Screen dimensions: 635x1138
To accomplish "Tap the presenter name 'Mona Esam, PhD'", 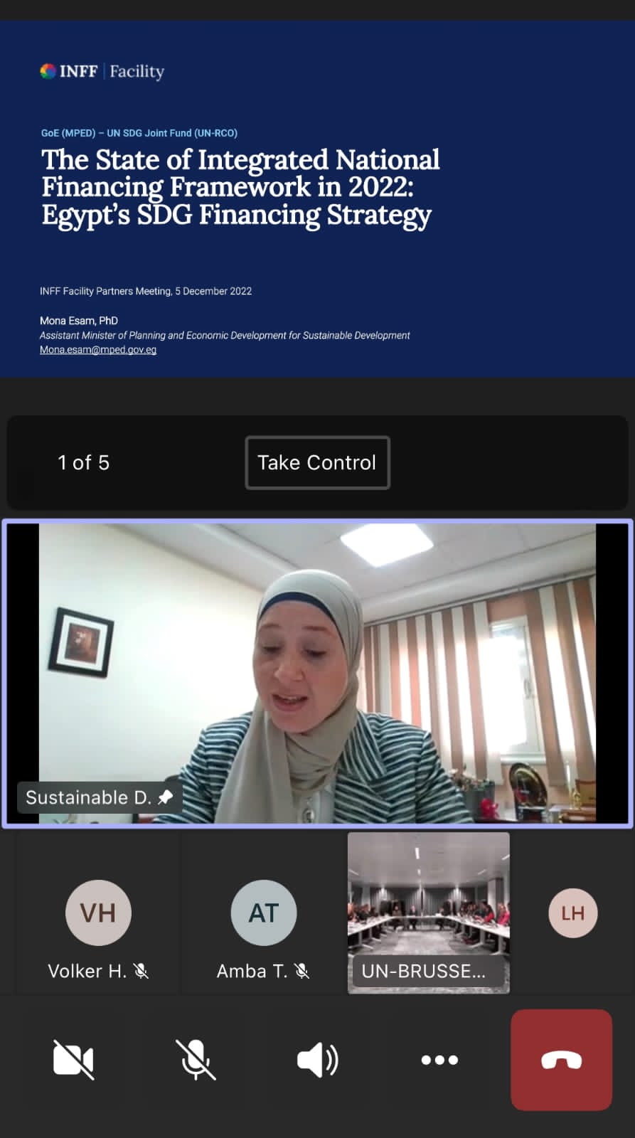I will (x=79, y=321).
